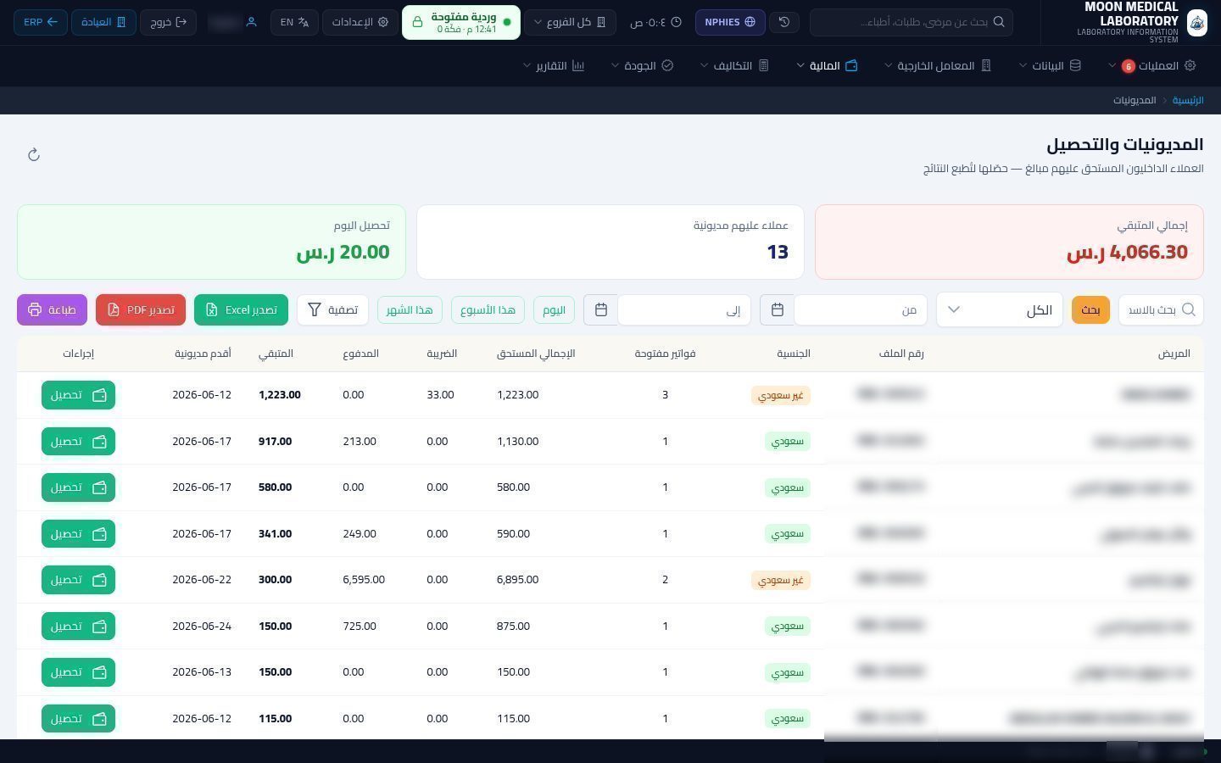Filter by "اليوم" quick range
Screen dimensions: 1221x763
[554, 310]
